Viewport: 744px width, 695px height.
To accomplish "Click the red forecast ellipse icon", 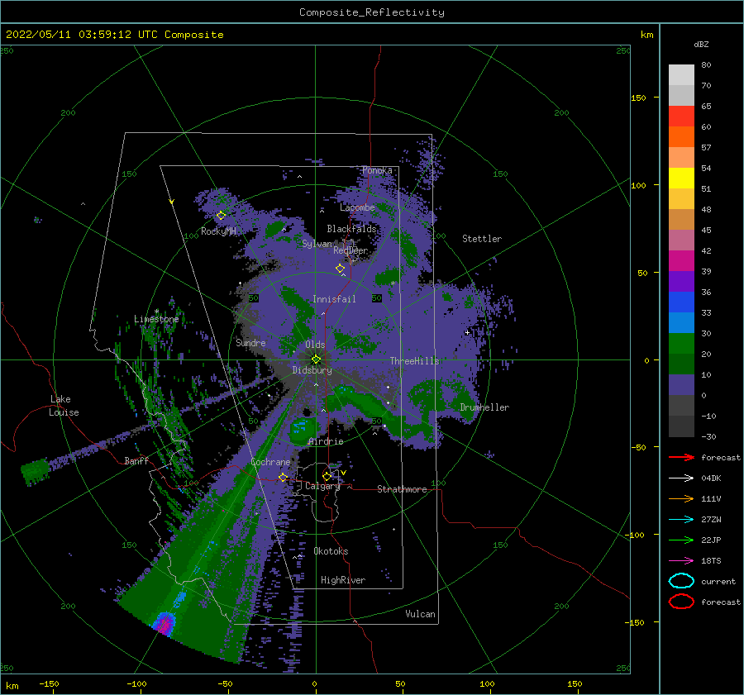I will (681, 602).
